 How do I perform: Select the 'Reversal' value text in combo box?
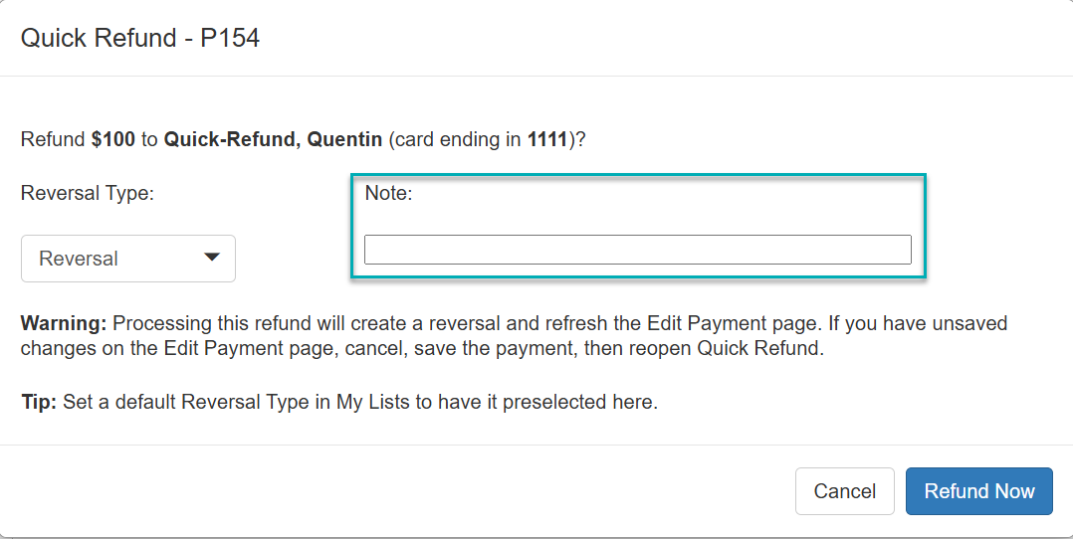point(79,259)
